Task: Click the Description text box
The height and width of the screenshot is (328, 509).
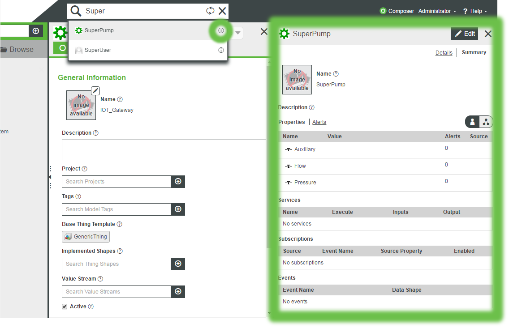Action: point(164,150)
